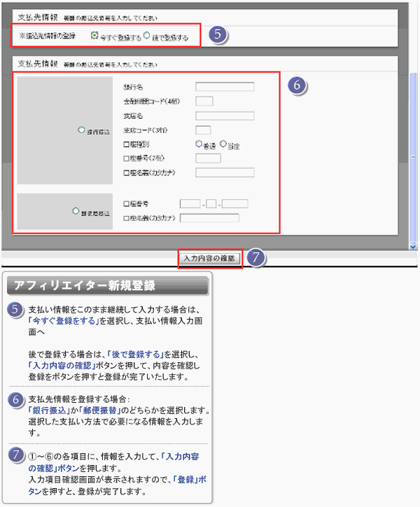Screen dimensions: 420x507
Task: Click the last box of postal 口座番号
Action: coord(234,203)
